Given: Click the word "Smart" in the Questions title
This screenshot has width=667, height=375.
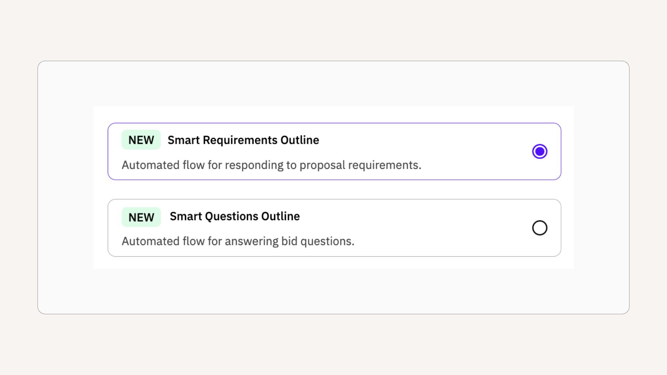Looking at the screenshot, I should pyautogui.click(x=186, y=216).
